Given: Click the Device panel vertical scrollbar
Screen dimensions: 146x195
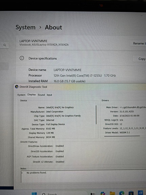Looking at the screenshot, I should point(96,115).
